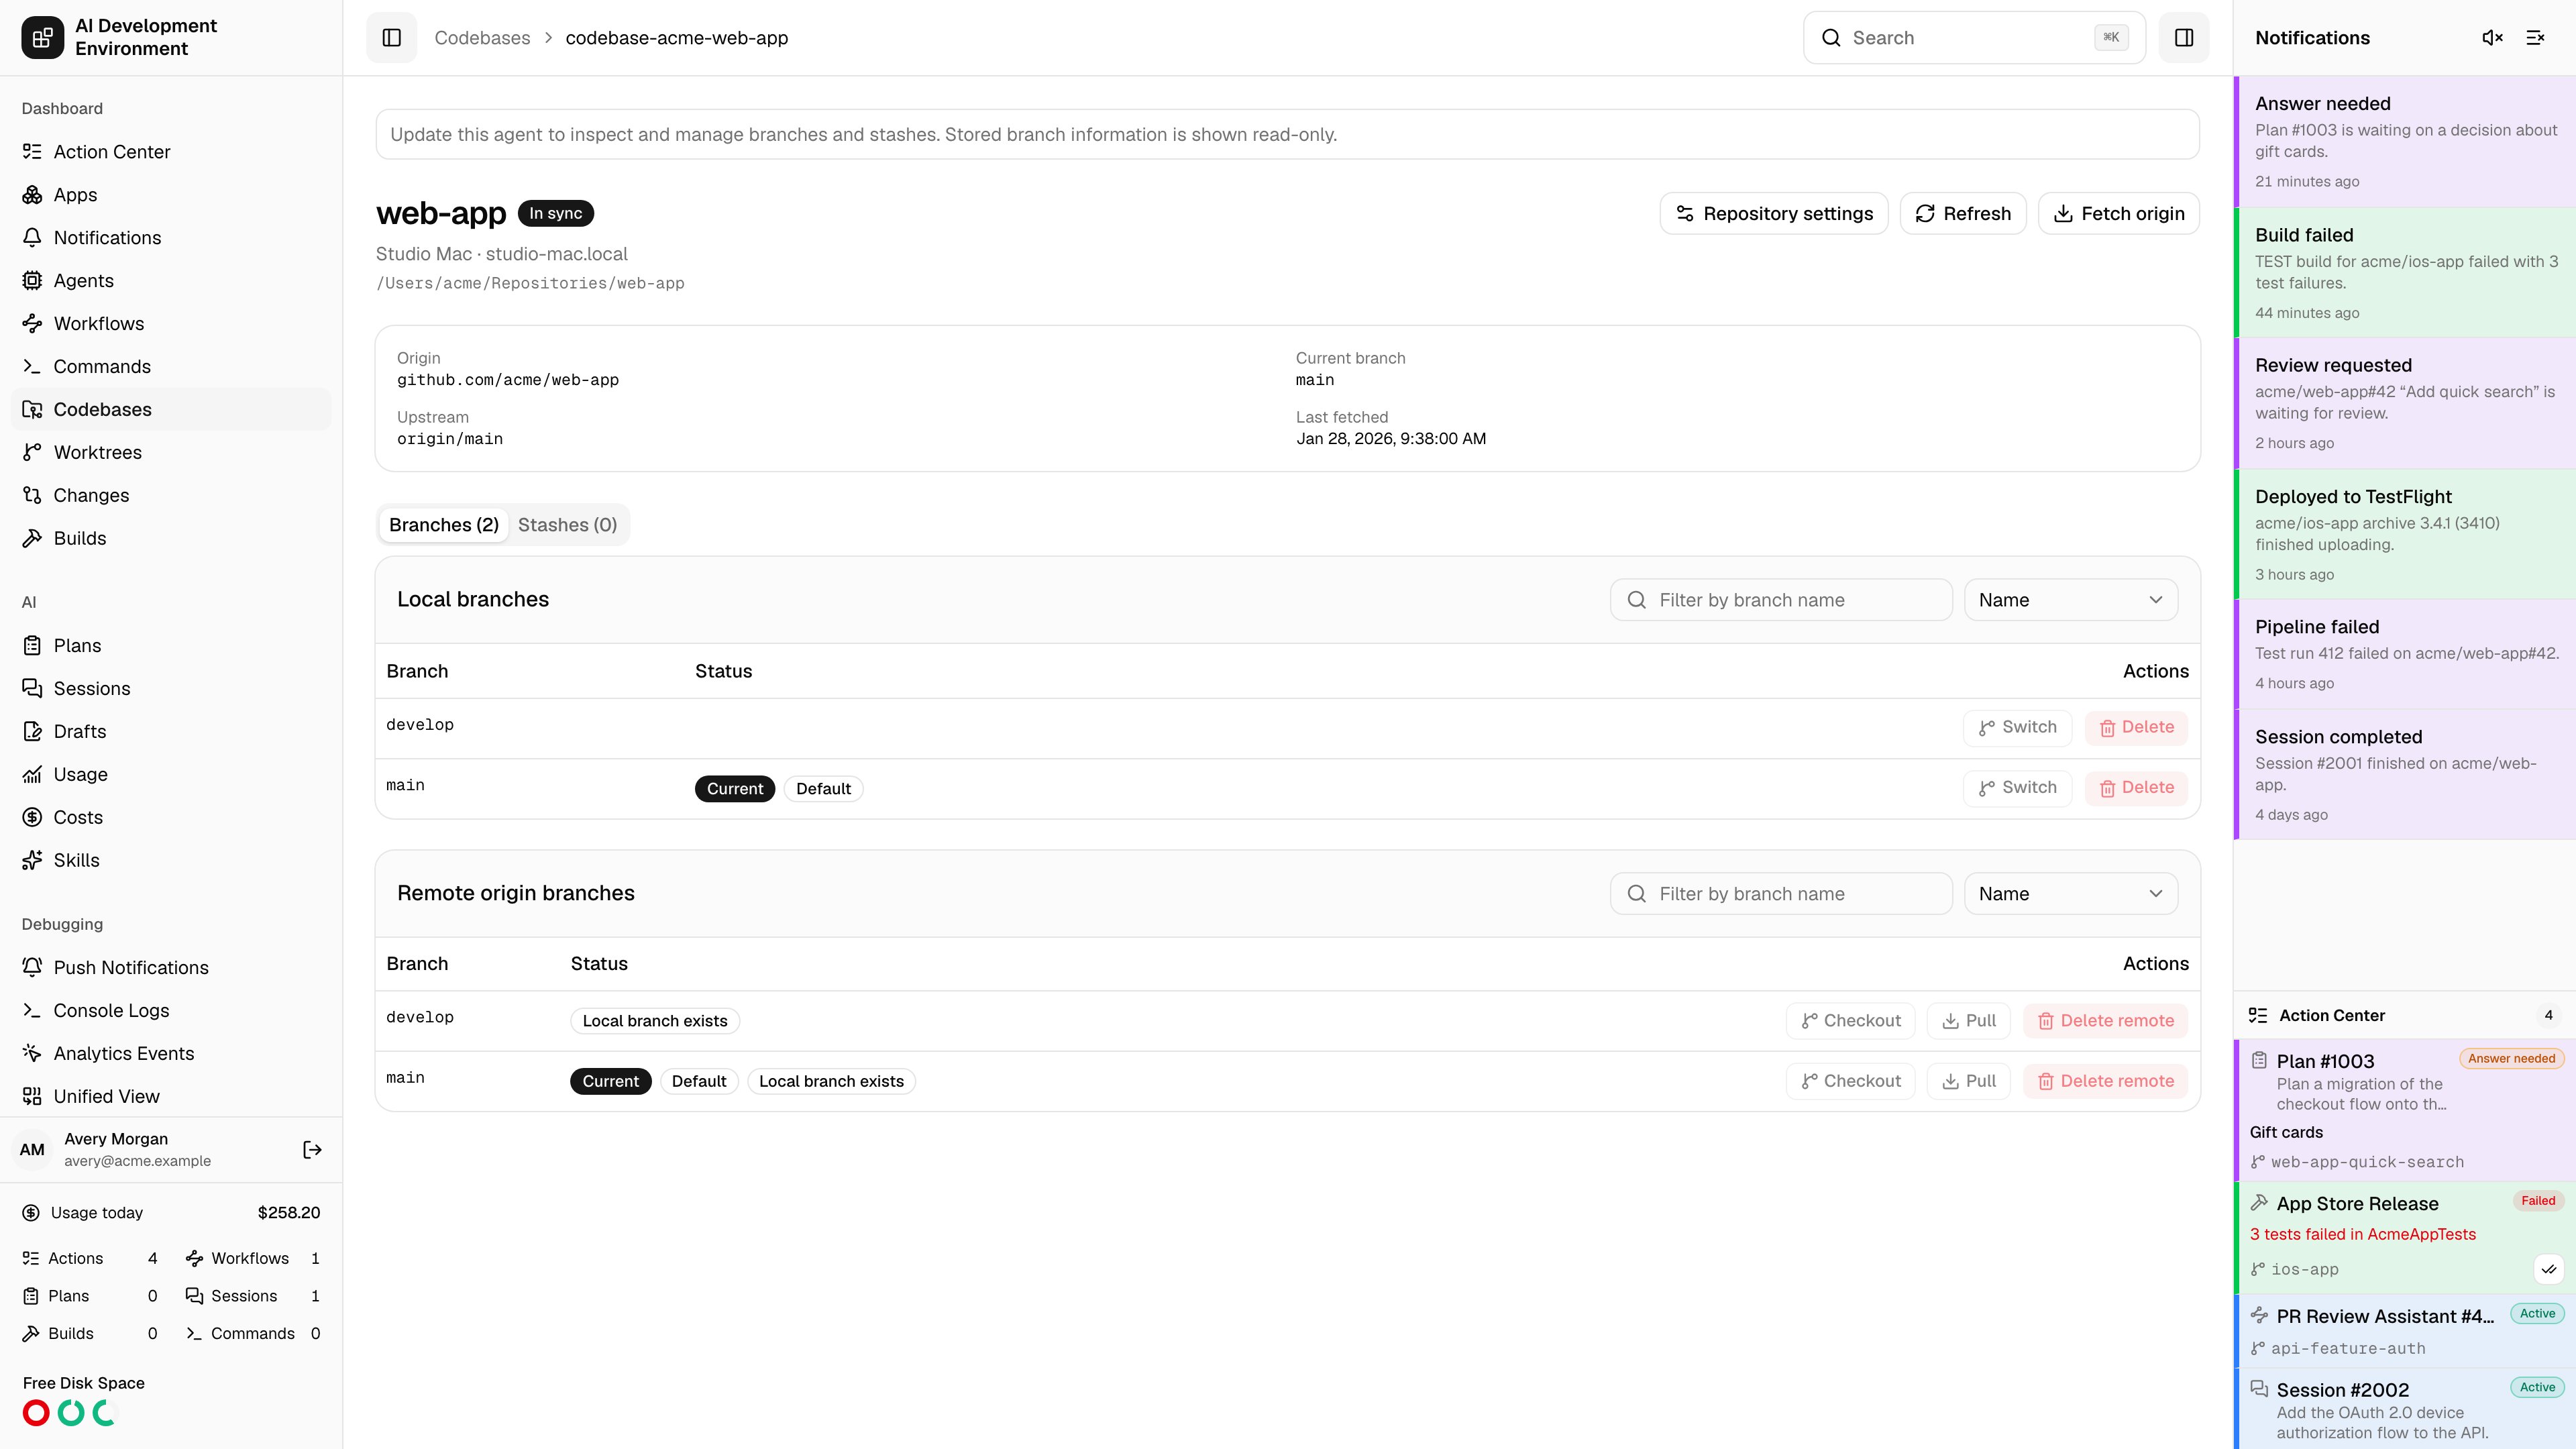Viewport: 2576px width, 1449px height.
Task: Open Answer needed notification
Action: click(2405, 142)
